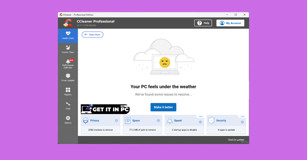Click the Privacy spy icon
The width and height of the screenshot is (307, 160).
[x=85, y=121]
